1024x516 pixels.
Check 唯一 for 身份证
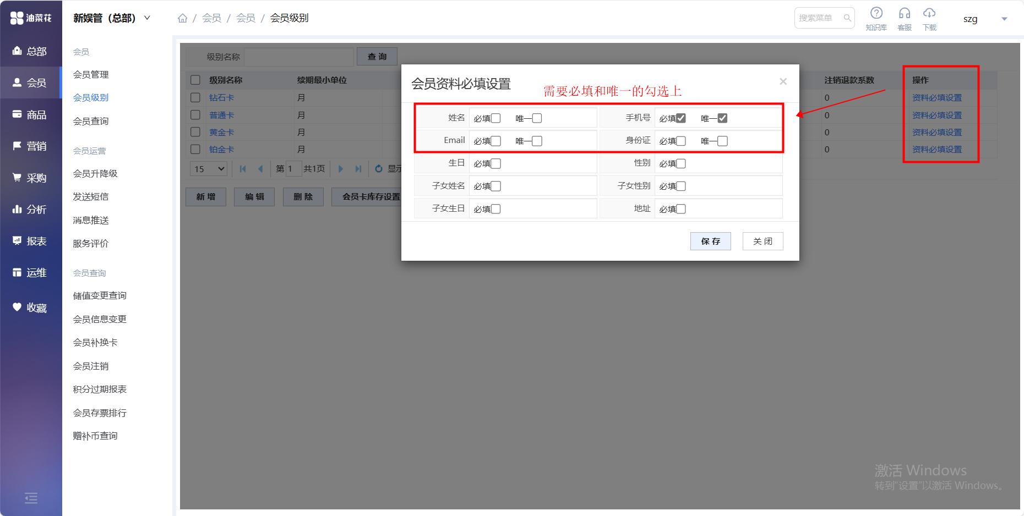point(722,141)
